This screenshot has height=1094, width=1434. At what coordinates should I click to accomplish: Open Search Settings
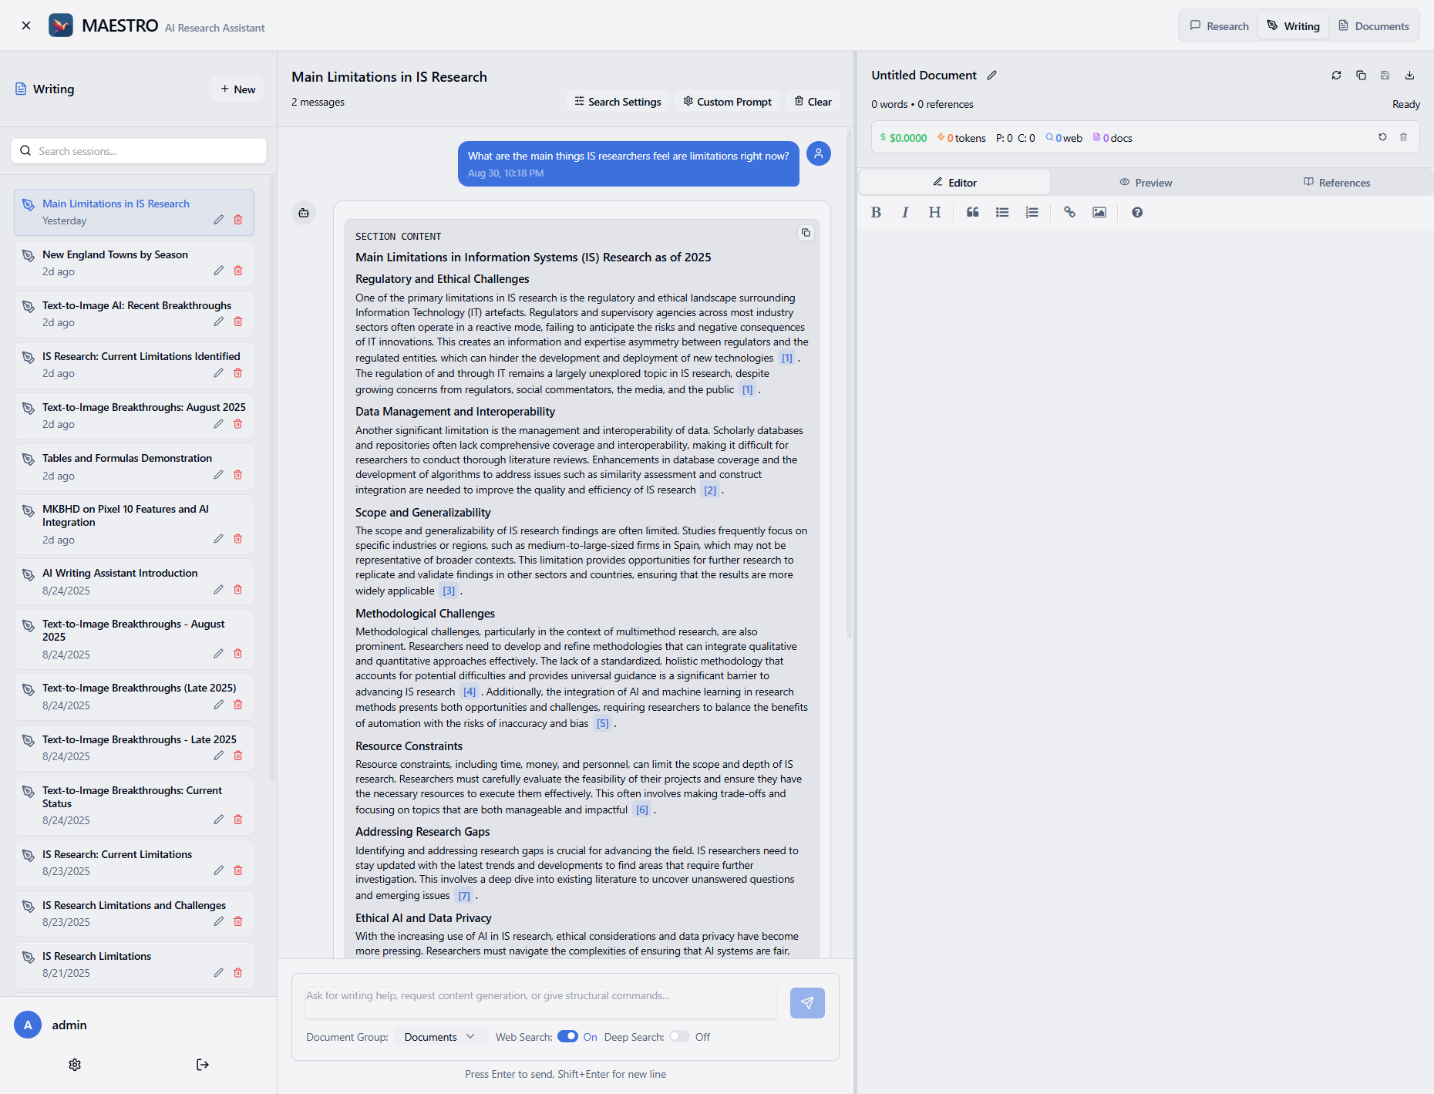pos(617,101)
